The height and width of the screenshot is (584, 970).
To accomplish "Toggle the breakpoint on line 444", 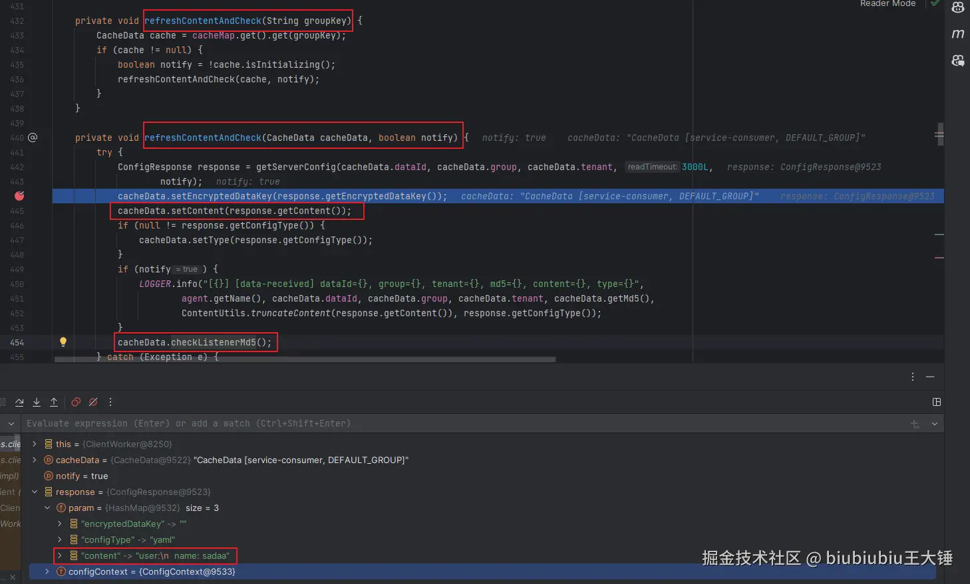I will (x=19, y=196).
